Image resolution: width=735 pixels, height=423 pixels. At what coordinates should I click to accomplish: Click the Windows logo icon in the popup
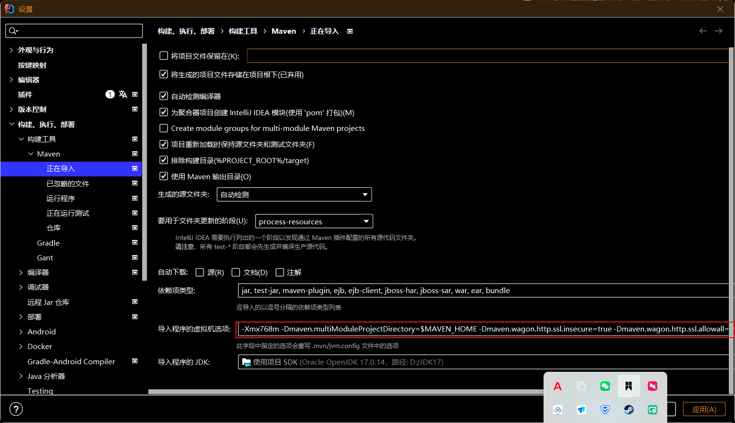coord(629,386)
